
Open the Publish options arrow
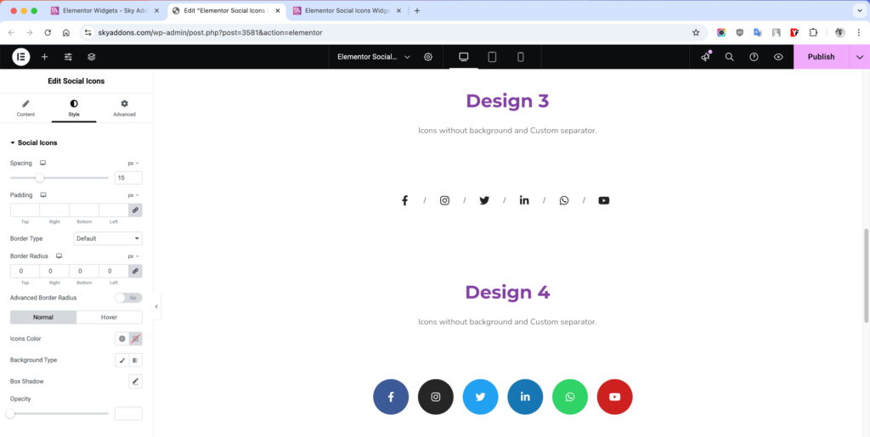pyautogui.click(x=860, y=57)
